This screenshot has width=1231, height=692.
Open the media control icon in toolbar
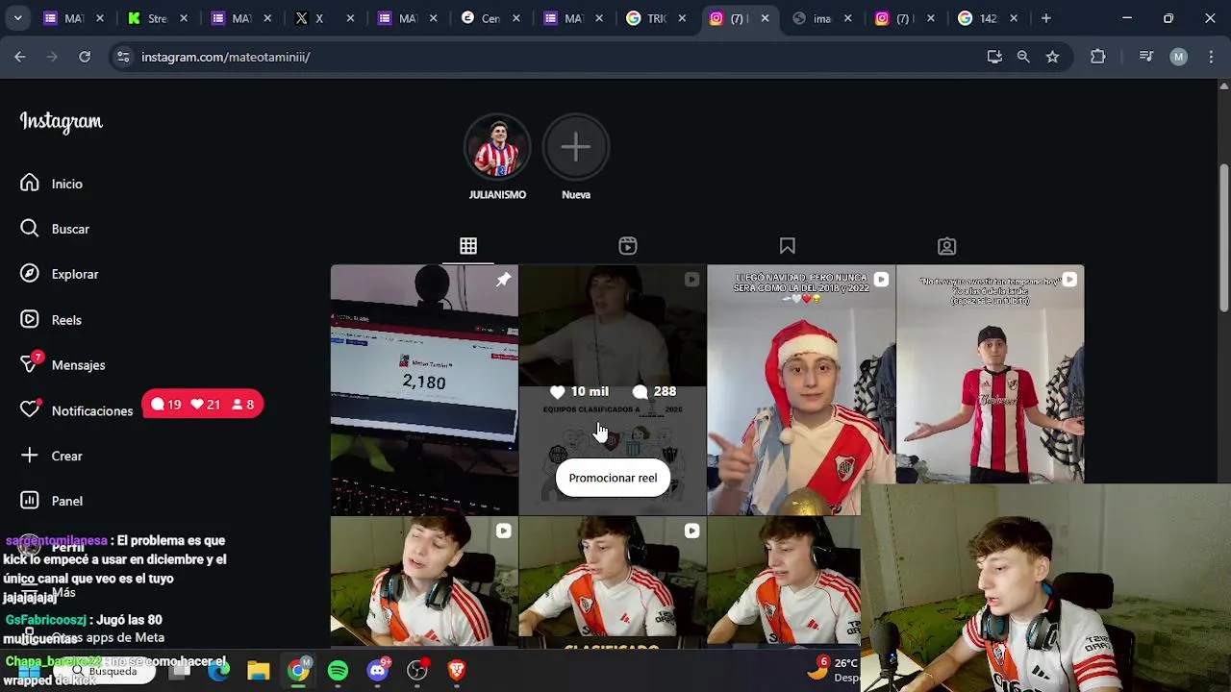(1145, 57)
